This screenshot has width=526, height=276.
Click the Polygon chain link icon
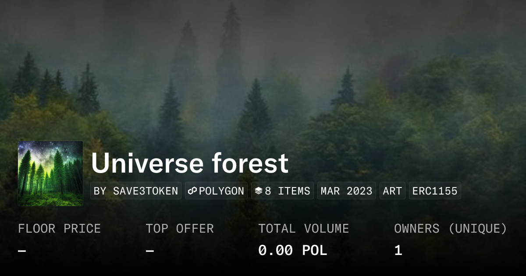(x=192, y=191)
